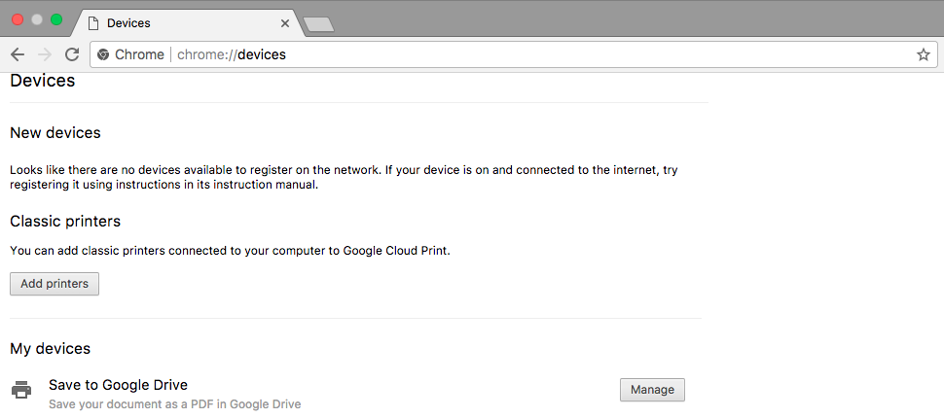
Task: Close the Devices tab
Action: pos(285,23)
